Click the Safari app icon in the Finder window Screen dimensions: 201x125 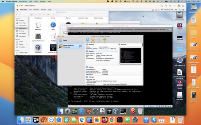click(x=53, y=25)
